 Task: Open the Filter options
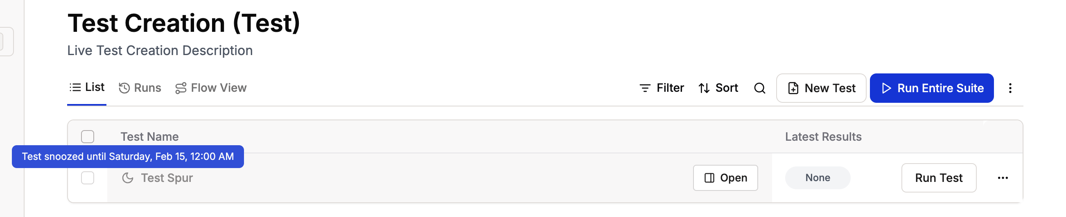click(x=661, y=88)
